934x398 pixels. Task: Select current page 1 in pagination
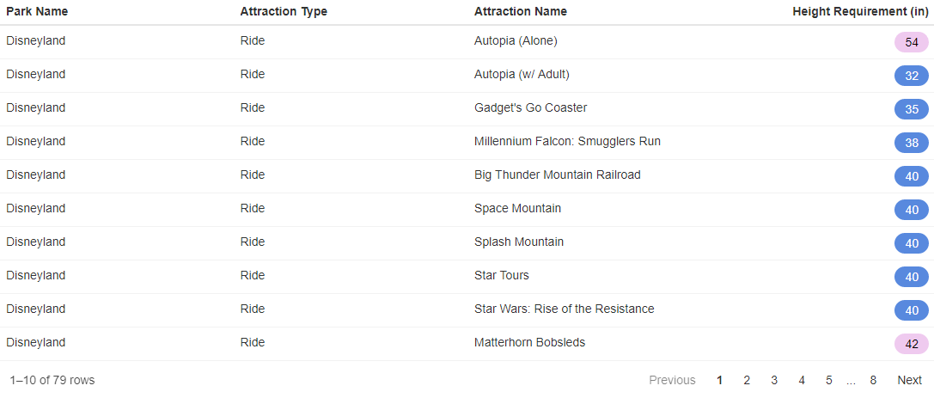point(719,380)
